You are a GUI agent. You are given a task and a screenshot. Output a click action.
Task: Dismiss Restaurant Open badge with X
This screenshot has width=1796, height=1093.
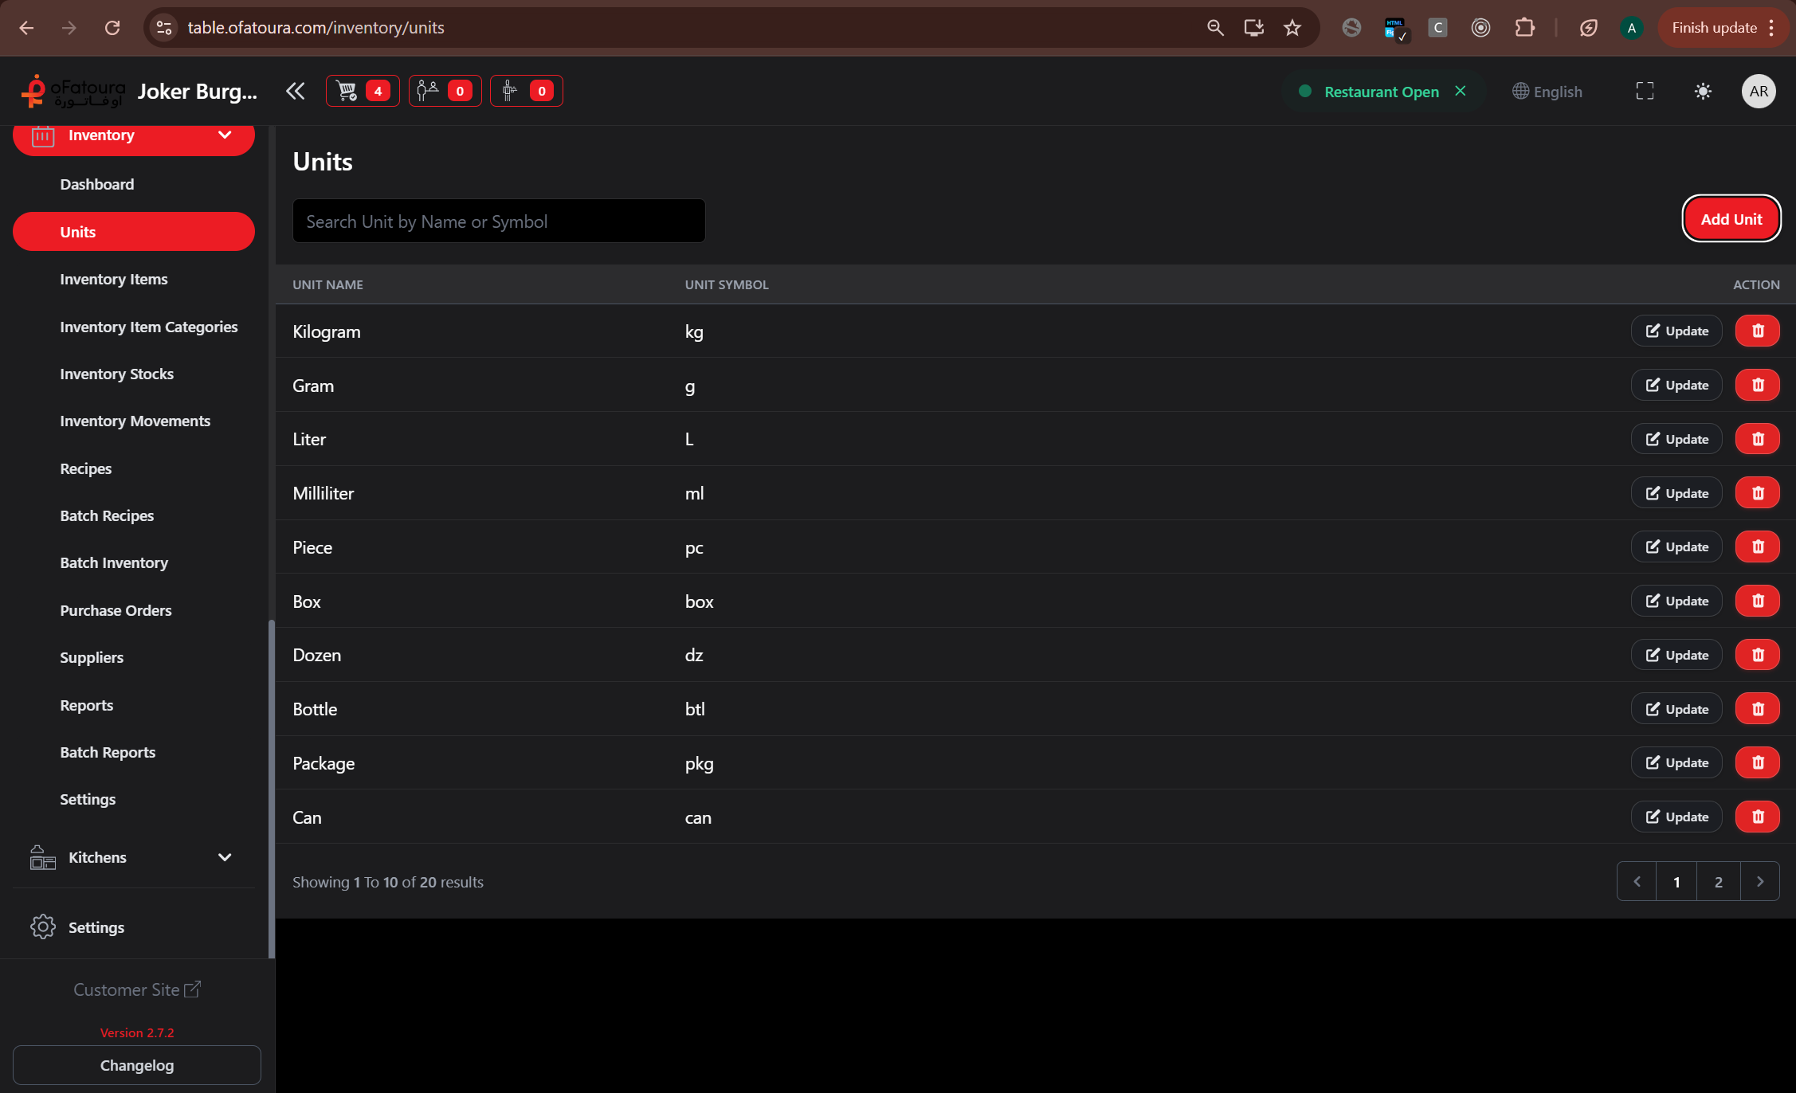point(1461,91)
